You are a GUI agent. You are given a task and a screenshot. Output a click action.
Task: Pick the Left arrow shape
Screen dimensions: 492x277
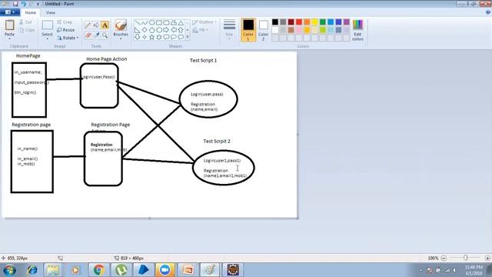[174, 30]
